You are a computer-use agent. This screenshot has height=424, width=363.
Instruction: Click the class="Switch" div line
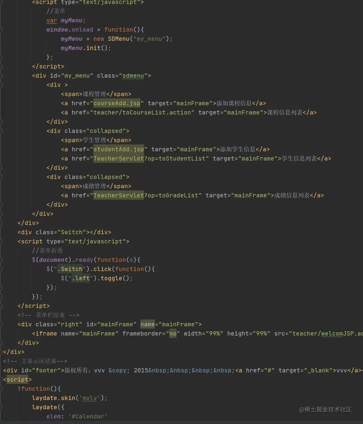click(x=64, y=232)
